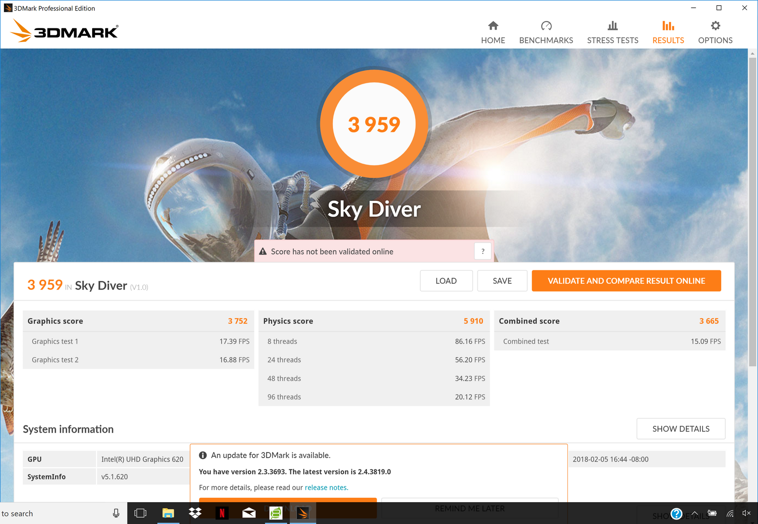Screen dimensions: 758x524
Task: Click the 'Graphics test 2' row label
Action: tap(55, 360)
